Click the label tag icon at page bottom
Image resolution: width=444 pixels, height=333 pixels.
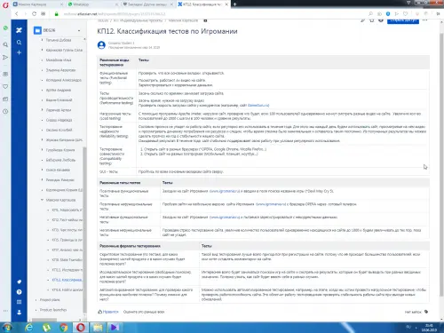click(426, 312)
